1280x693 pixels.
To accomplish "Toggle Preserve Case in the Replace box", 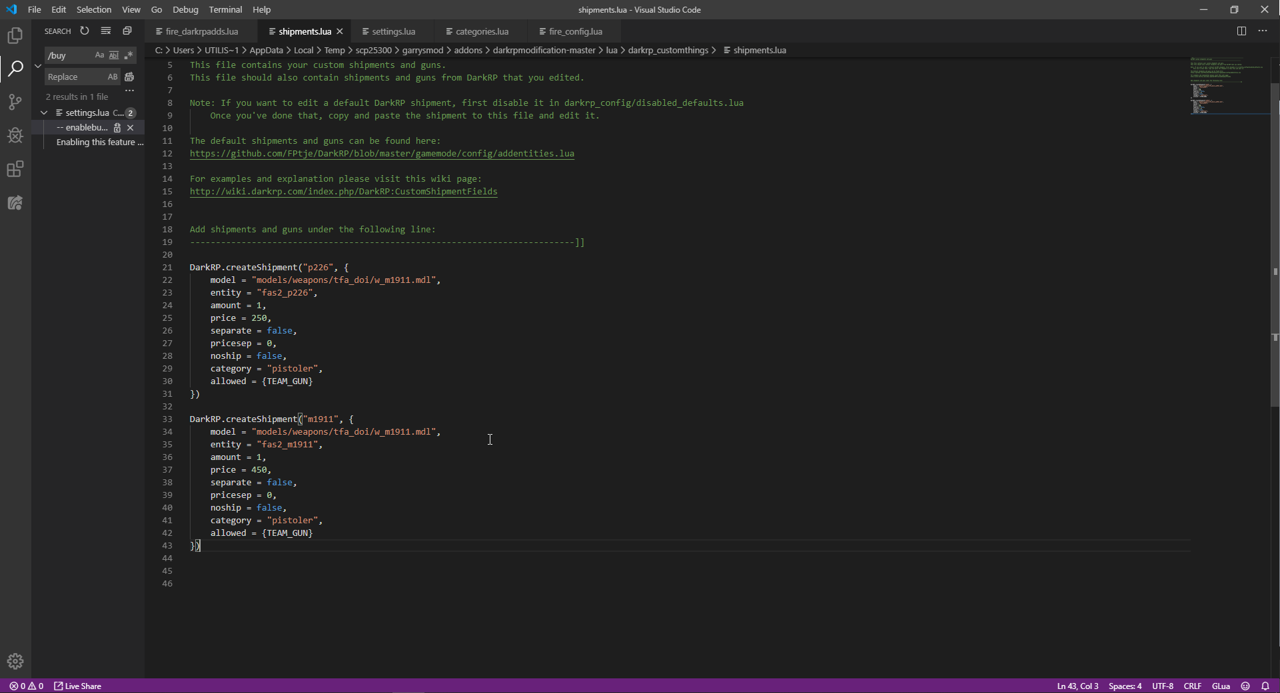I will (113, 77).
